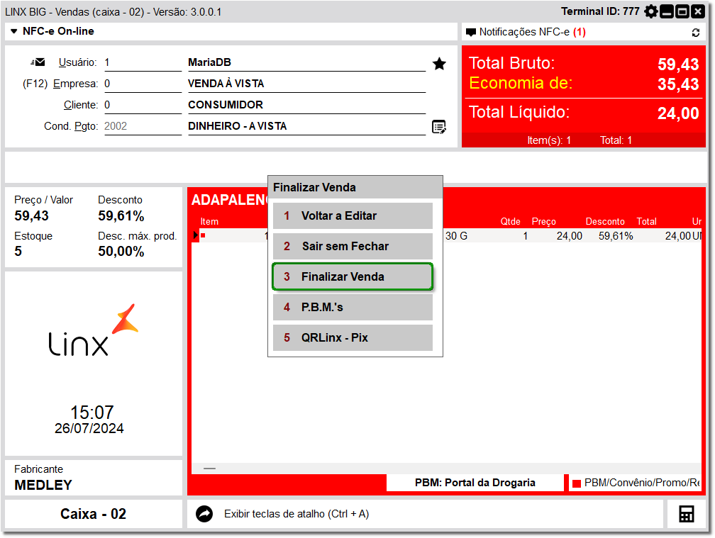Click the Preço column header
Viewport: 715px width, 538px height.
pos(543,221)
